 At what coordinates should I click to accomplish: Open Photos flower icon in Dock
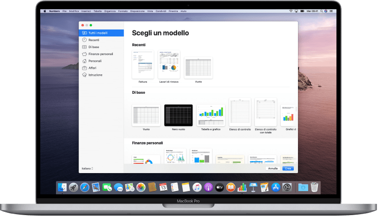(x=141, y=187)
